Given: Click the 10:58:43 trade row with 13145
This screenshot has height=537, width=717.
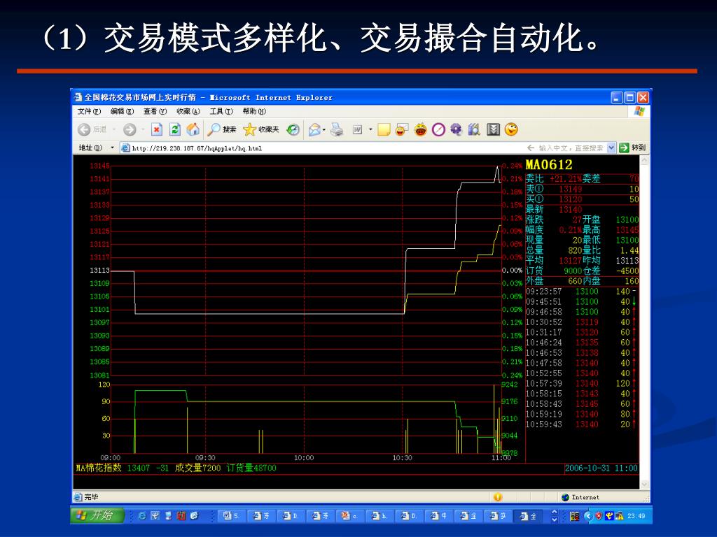Looking at the screenshot, I should 581,403.
